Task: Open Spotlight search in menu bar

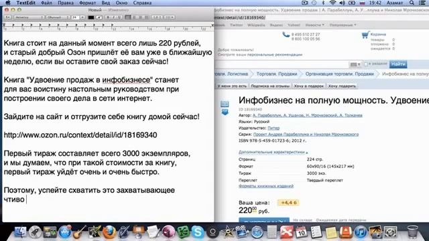Action: [x=412, y=3]
